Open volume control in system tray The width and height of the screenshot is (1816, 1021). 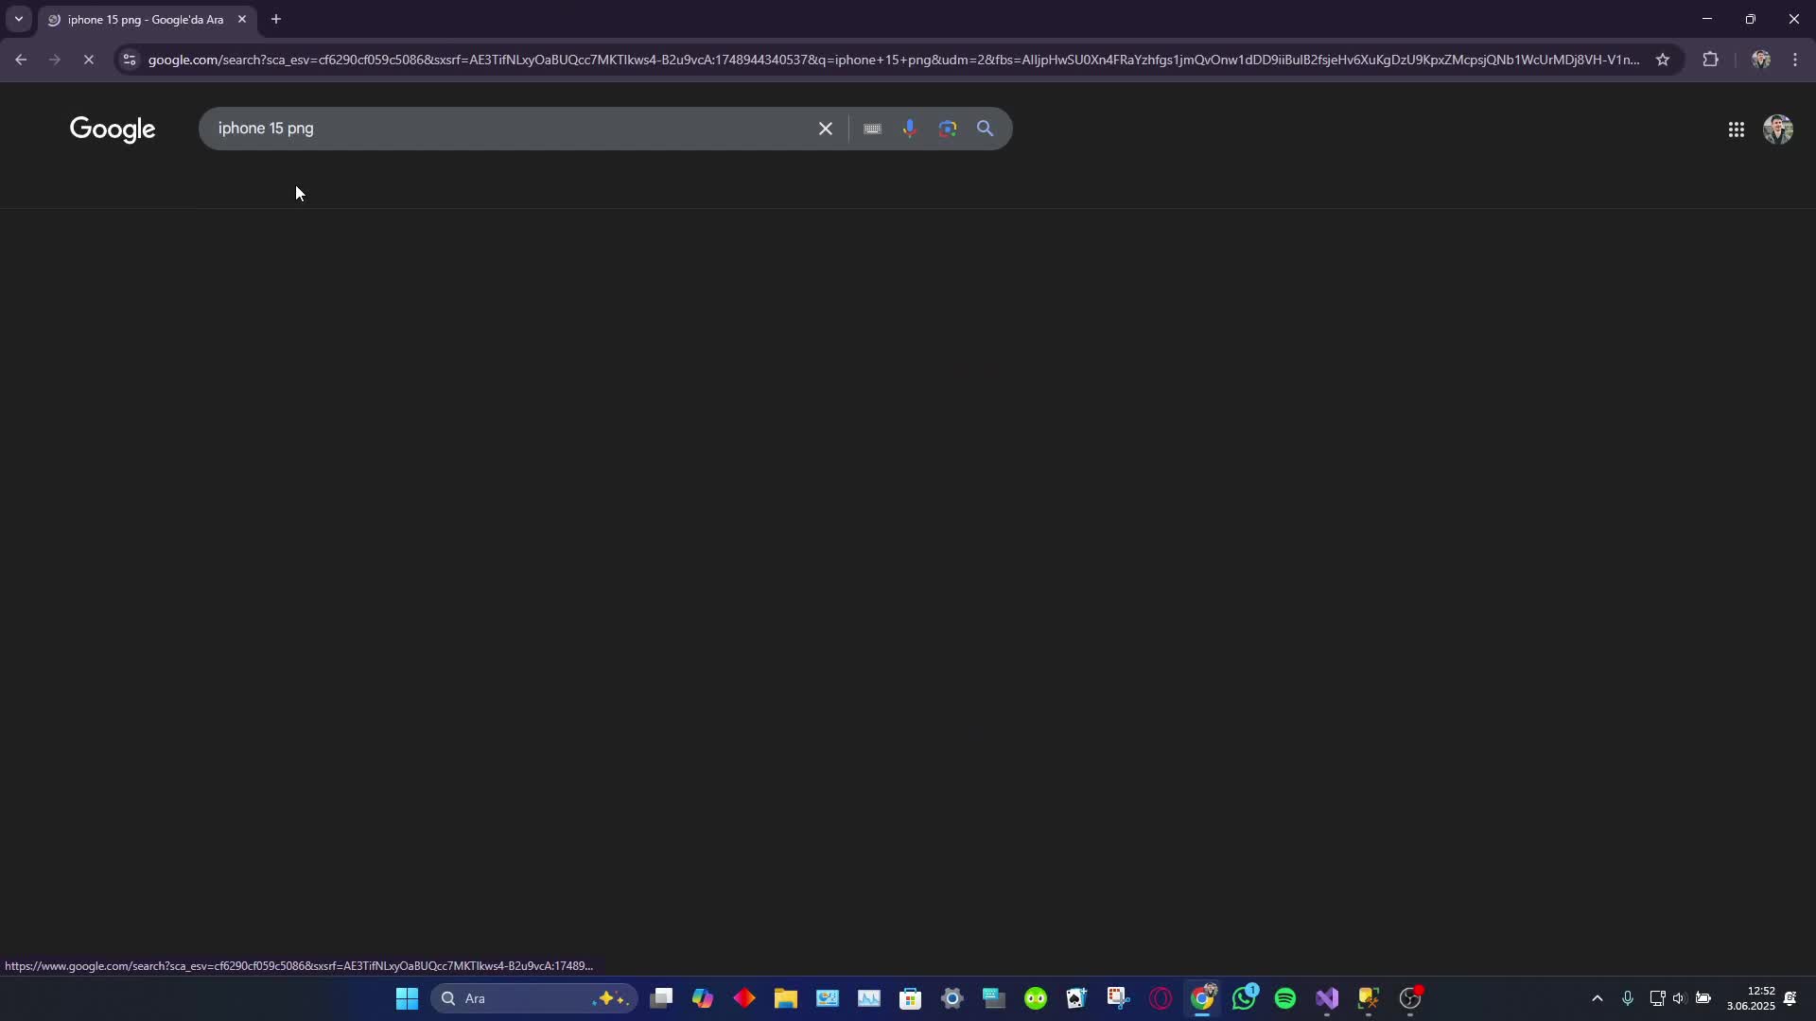pyautogui.click(x=1679, y=998)
